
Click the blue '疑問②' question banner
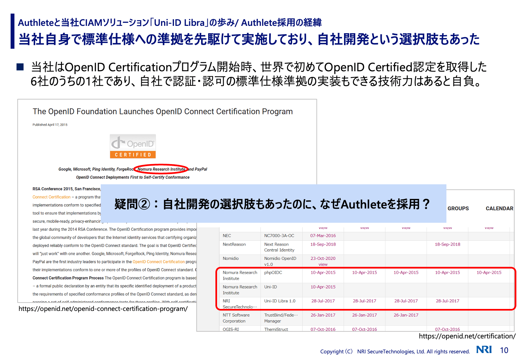tap(273, 204)
